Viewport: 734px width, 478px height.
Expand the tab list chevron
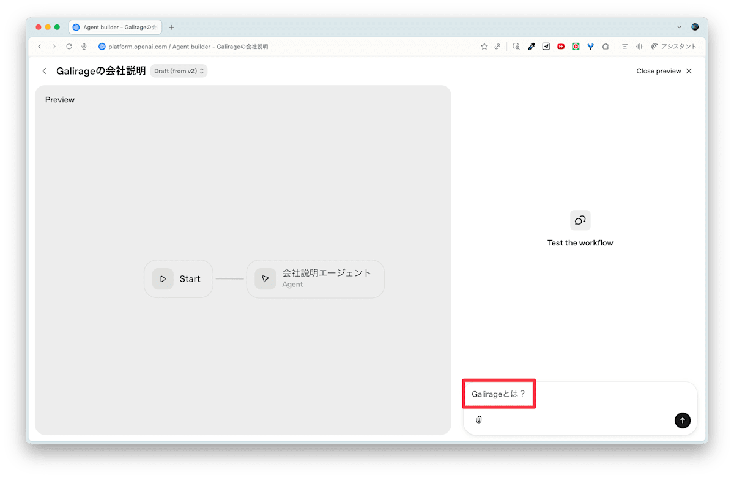point(680,28)
